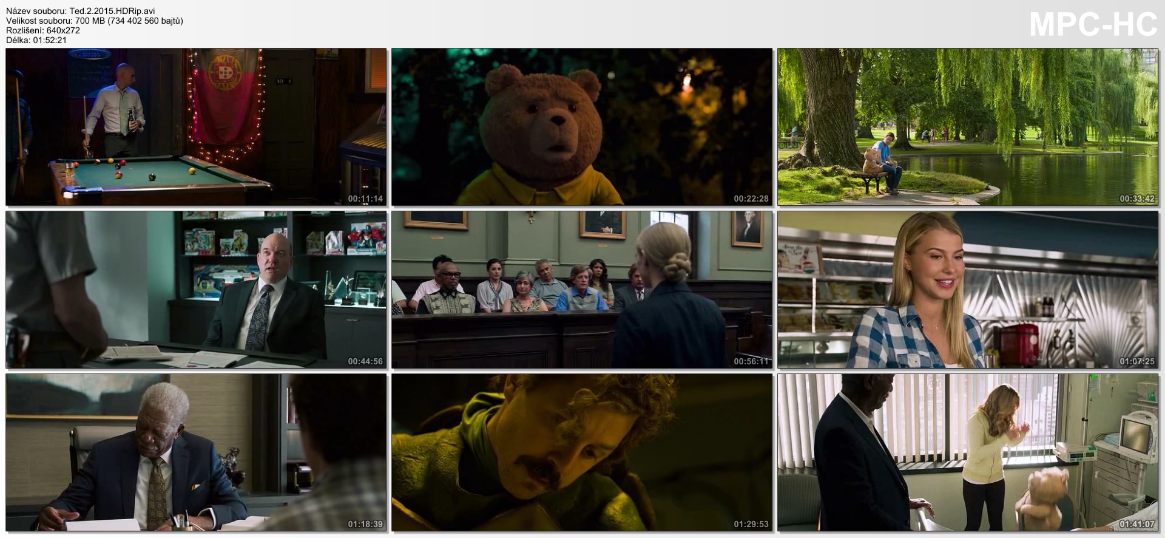Image resolution: width=1165 pixels, height=538 pixels.
Task: Click the 00:56:11 timestamp
Action: click(x=751, y=361)
